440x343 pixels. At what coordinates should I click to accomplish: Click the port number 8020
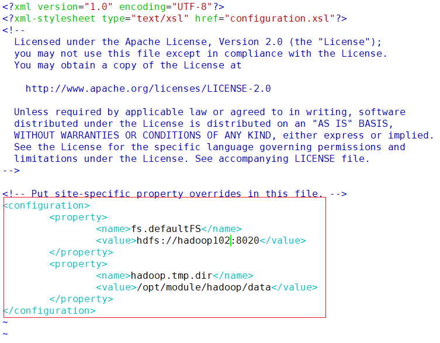(248, 241)
